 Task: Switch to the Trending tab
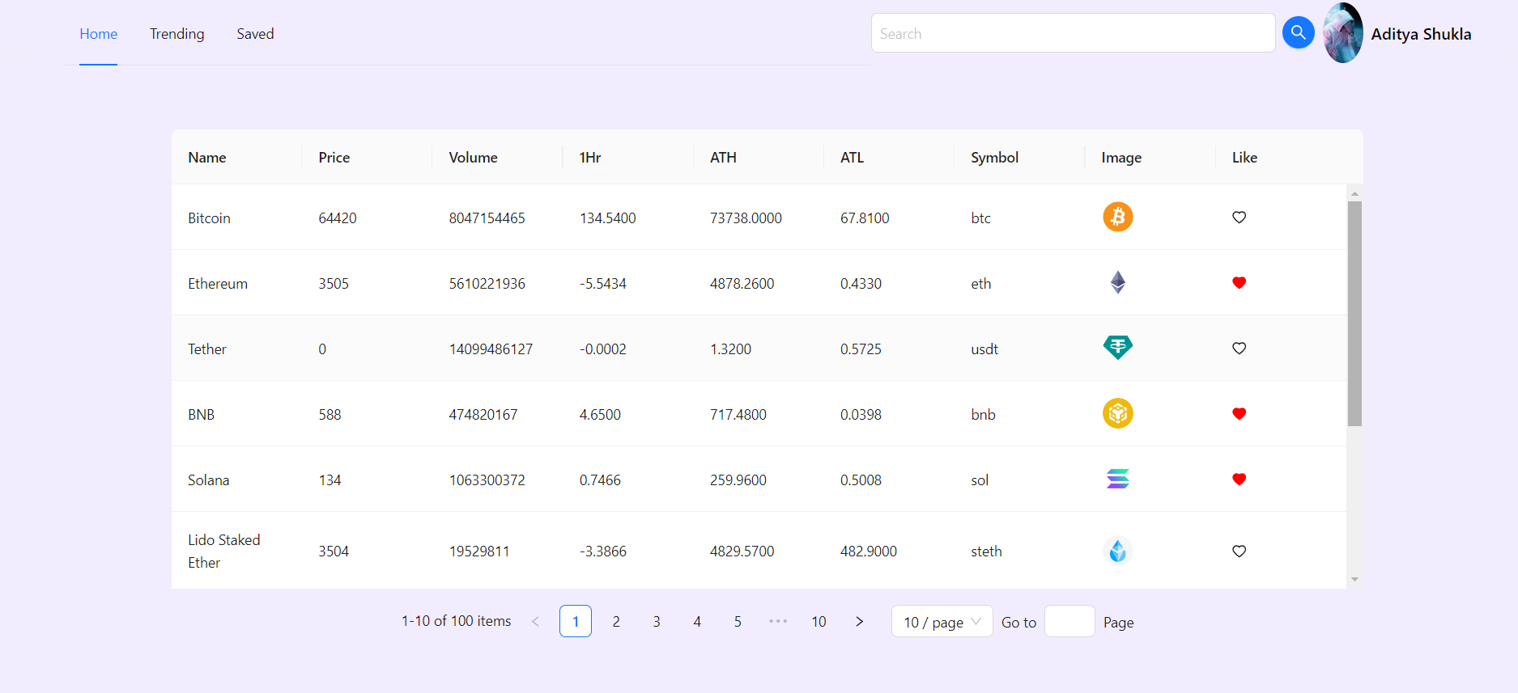click(176, 34)
